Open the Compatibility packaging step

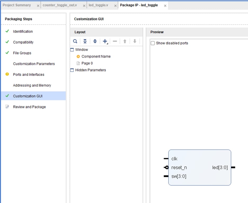(x=23, y=42)
